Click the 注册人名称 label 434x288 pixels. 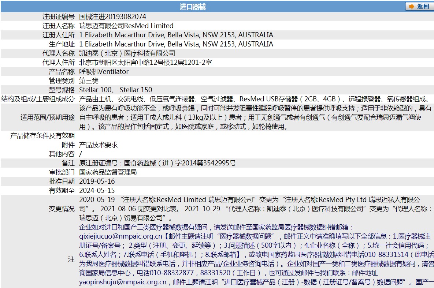[x=58, y=26]
